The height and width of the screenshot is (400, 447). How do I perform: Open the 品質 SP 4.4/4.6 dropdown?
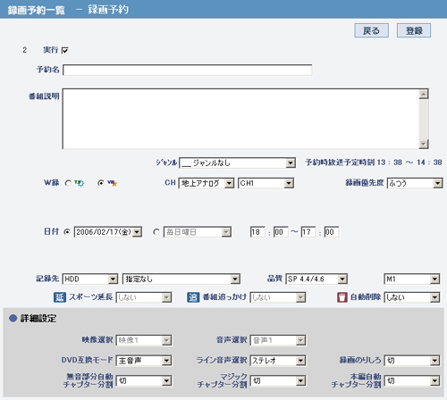point(316,279)
